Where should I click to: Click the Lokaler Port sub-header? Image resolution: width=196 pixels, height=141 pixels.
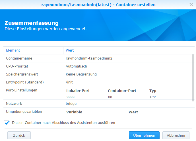click(78, 91)
